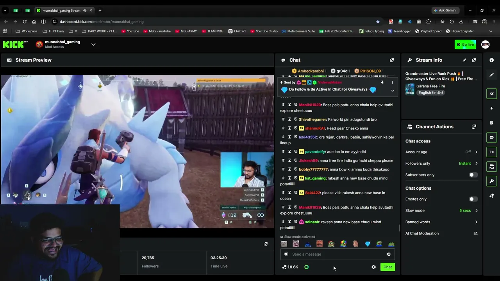Open chat settings gear icon

pyautogui.click(x=373, y=267)
